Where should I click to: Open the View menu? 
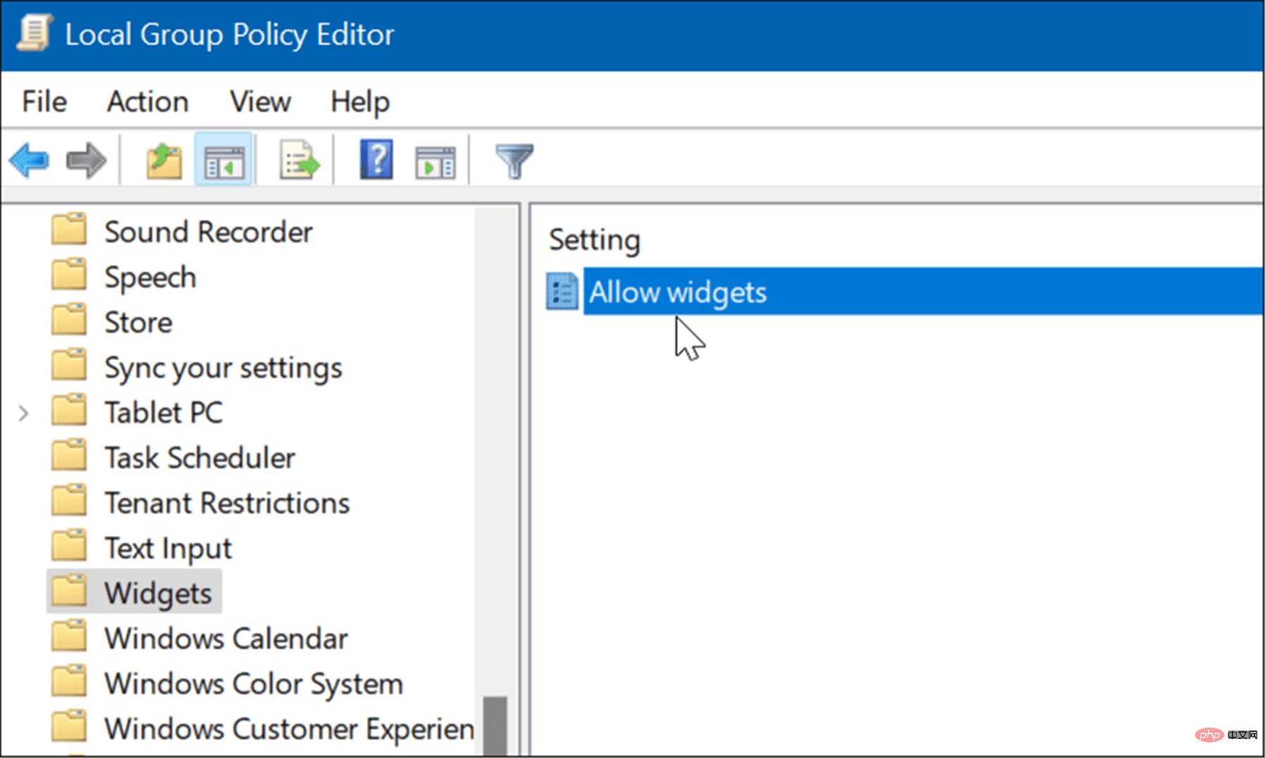(x=260, y=101)
